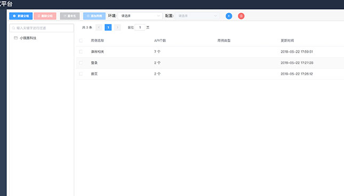Click the folder icon beside 小猿圈科技

tap(16, 38)
